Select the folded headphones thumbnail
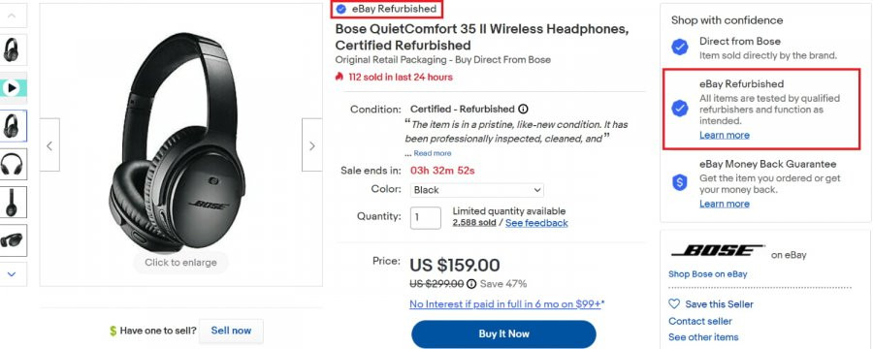 coord(13,240)
